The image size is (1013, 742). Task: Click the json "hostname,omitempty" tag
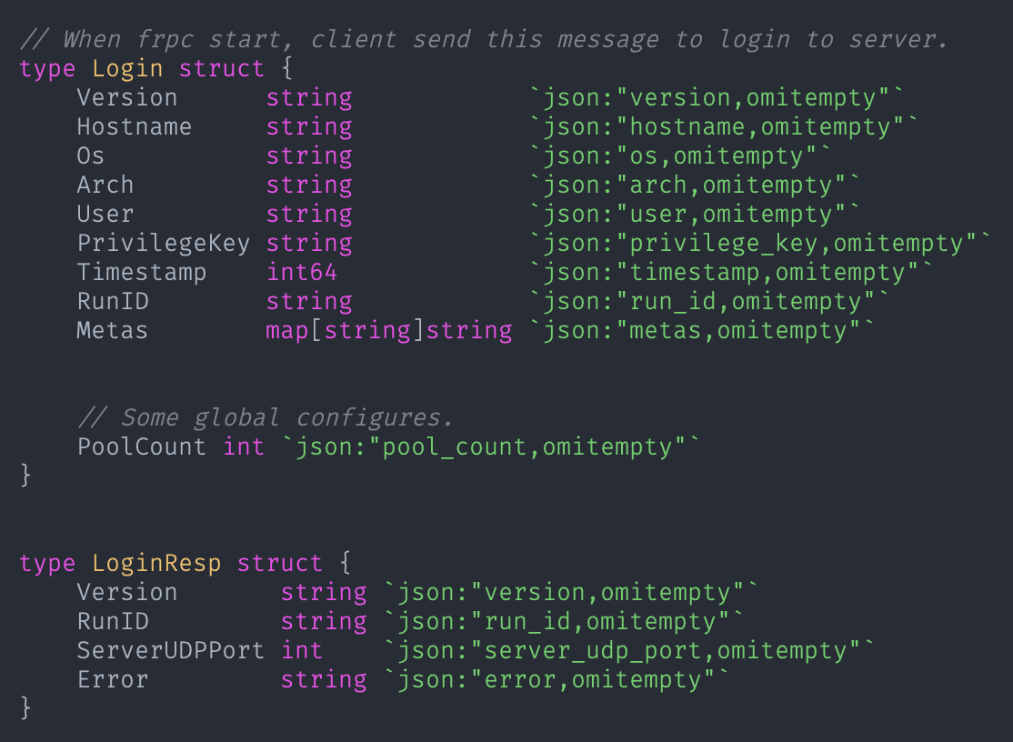[x=725, y=126]
